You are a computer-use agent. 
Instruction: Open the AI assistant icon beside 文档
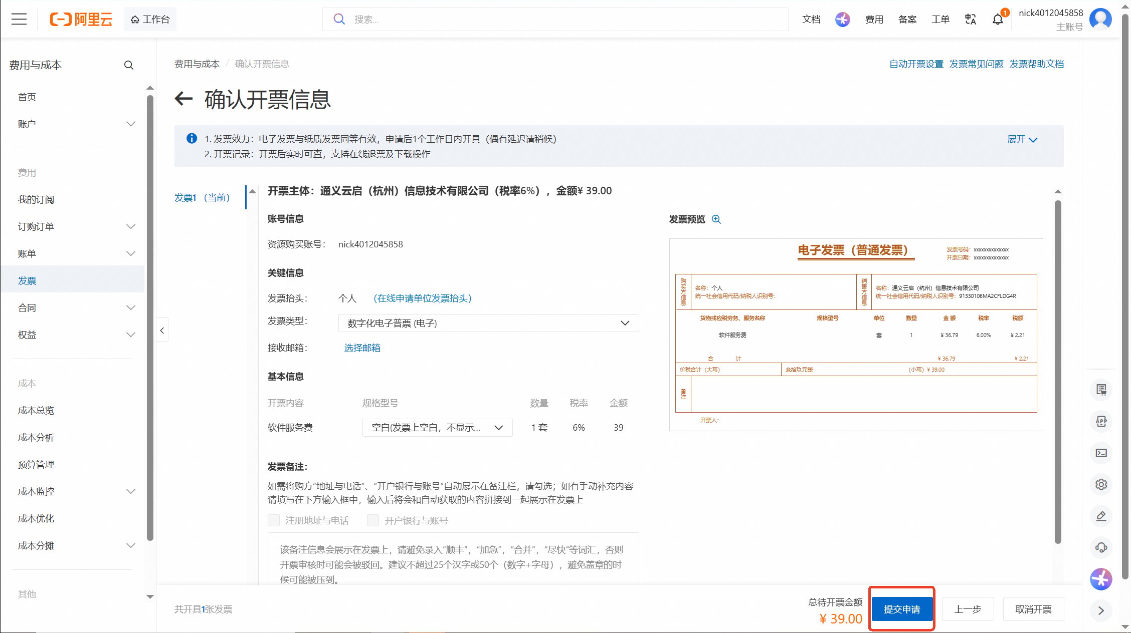tap(842, 20)
